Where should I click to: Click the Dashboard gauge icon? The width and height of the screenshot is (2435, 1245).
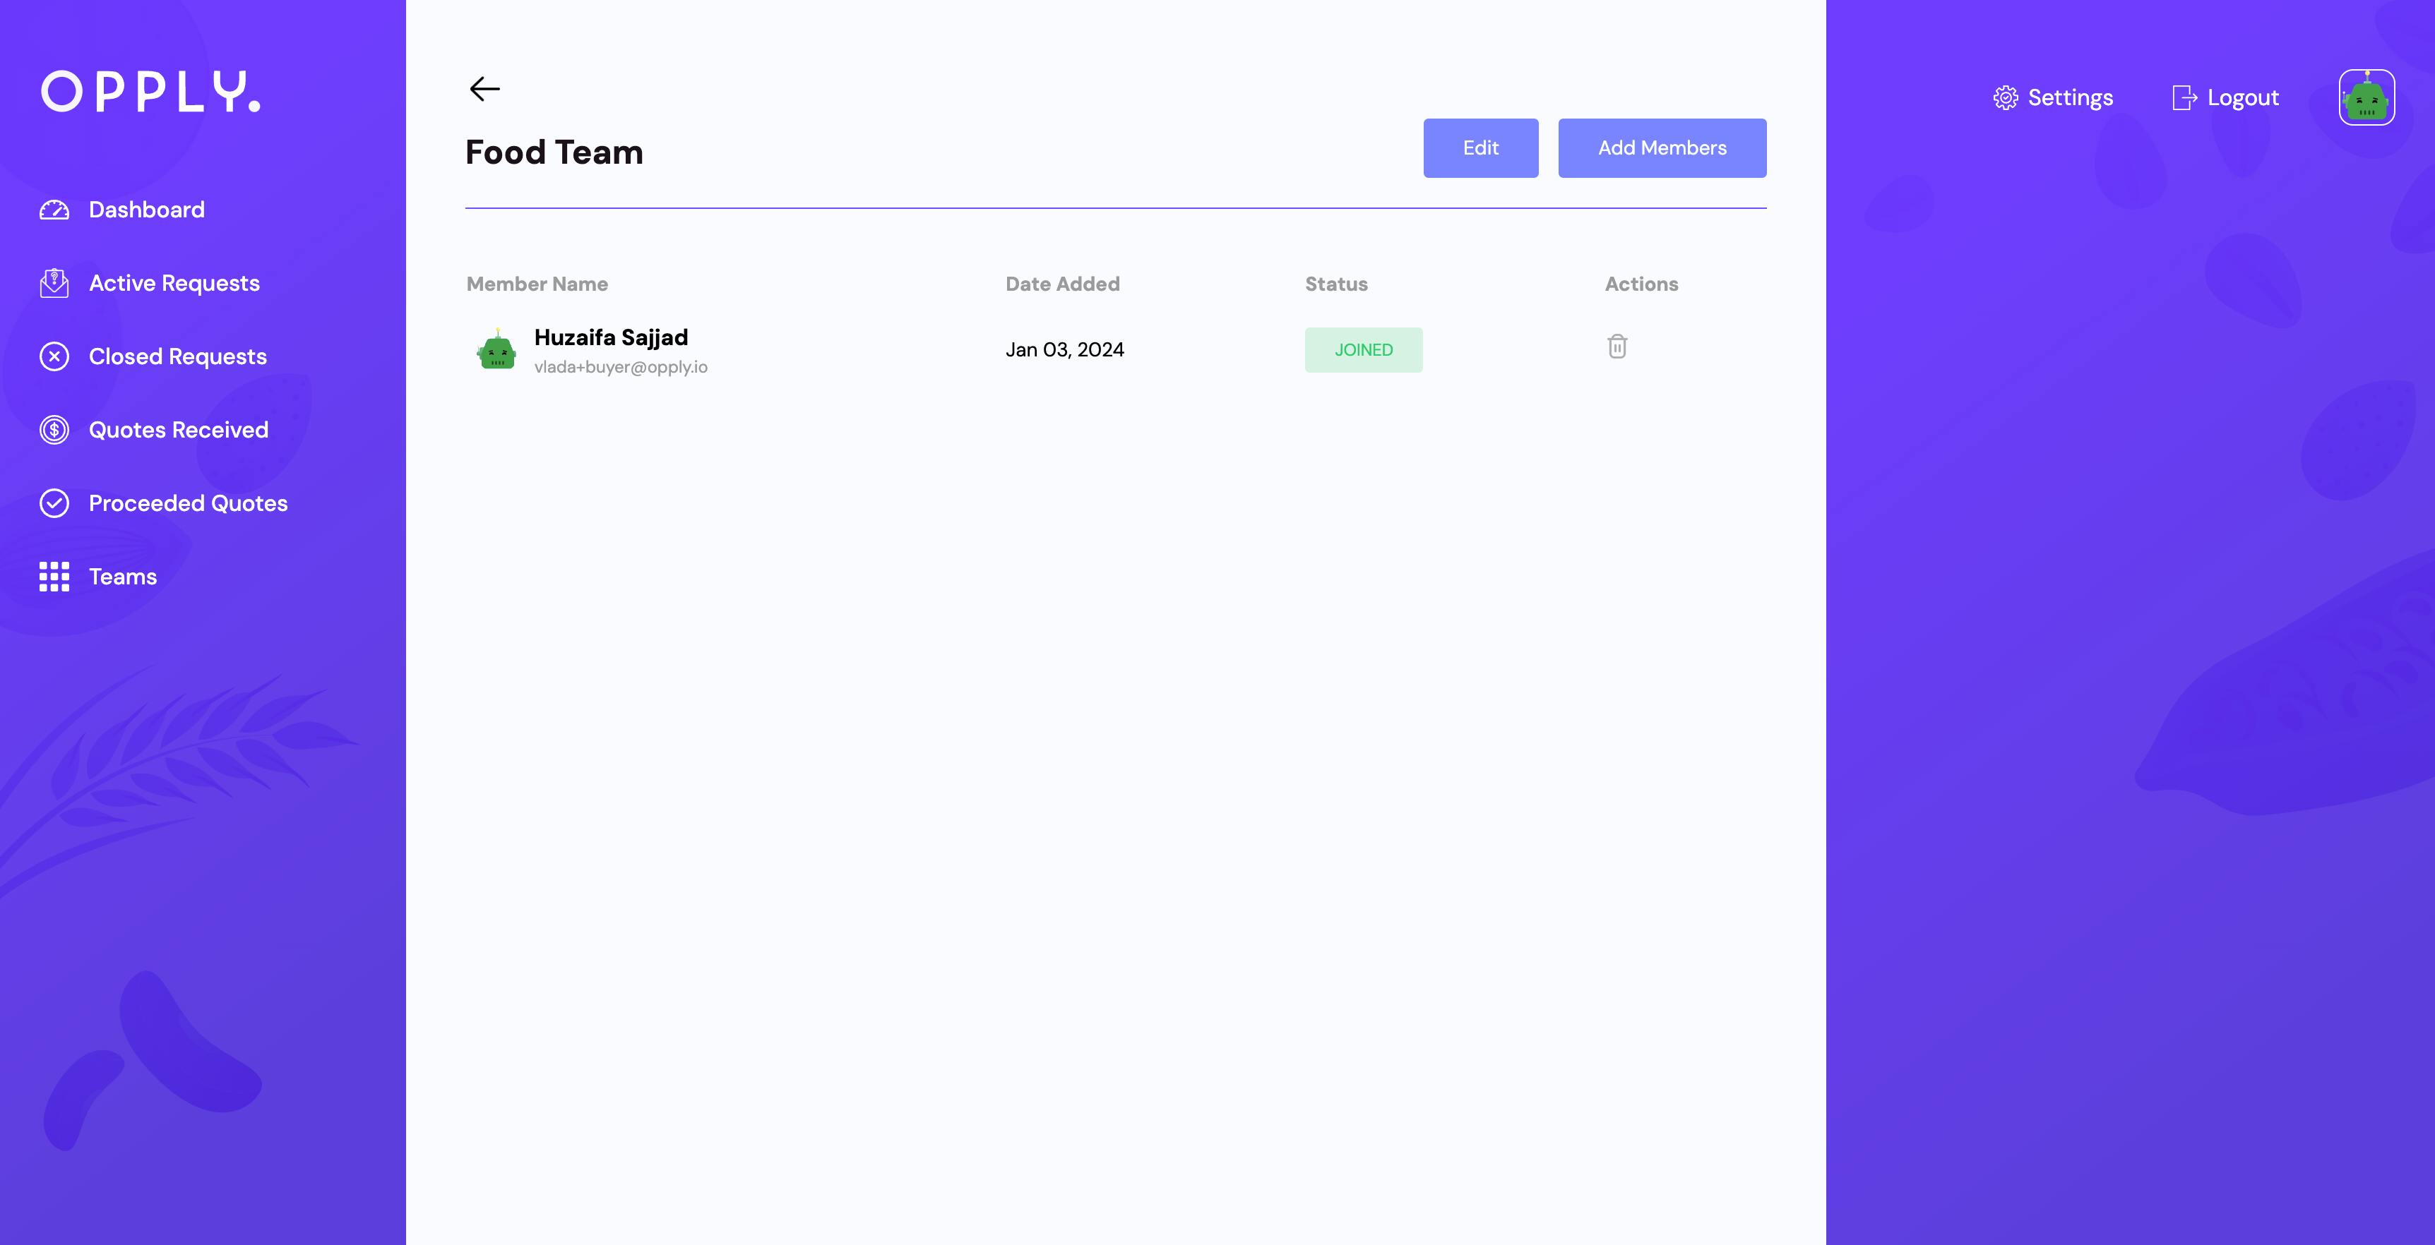point(54,210)
